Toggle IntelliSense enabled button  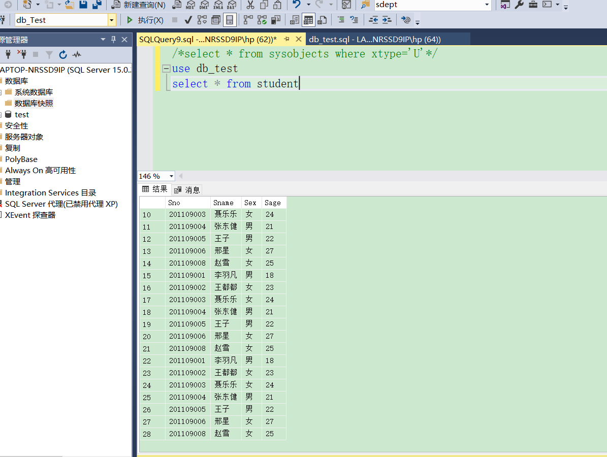pyautogui.click(x=230, y=20)
